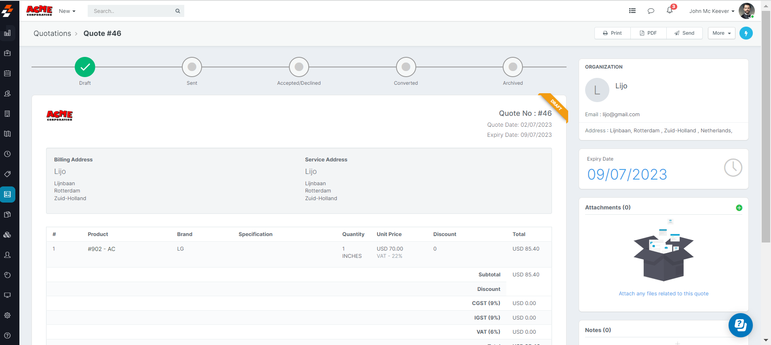Open the chat messages icon

[x=651, y=11]
